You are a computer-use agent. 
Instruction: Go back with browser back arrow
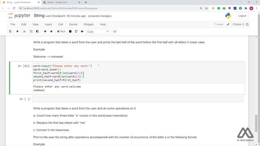pos(3,8)
